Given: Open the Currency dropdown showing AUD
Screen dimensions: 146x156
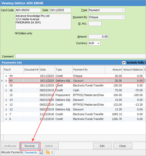Looking at the screenshot, I should (95, 43).
